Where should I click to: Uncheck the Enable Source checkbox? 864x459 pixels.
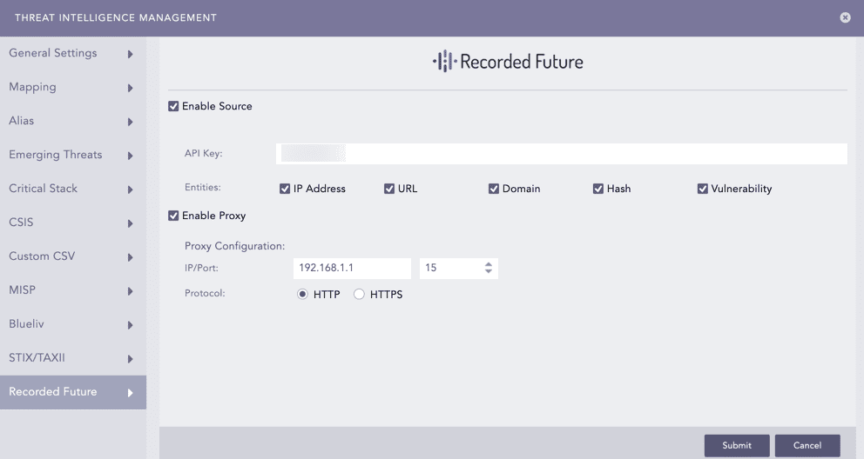tap(173, 106)
